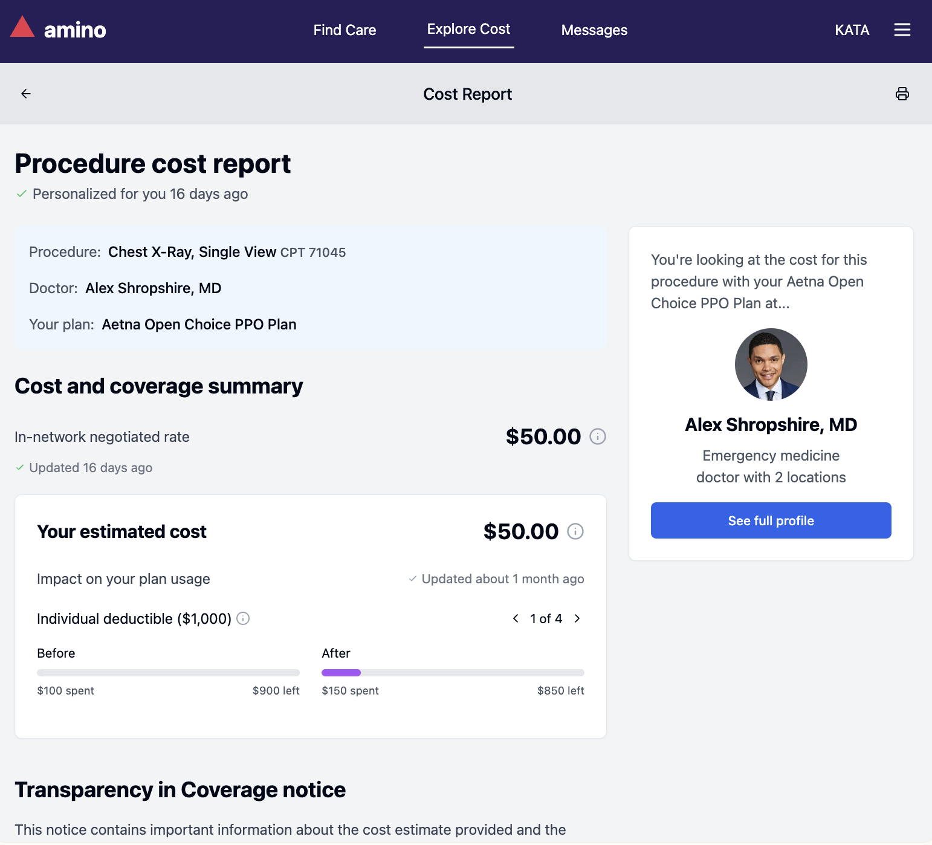Go to previous plan usage item chevron
The height and width of the screenshot is (845, 932).
click(516, 618)
